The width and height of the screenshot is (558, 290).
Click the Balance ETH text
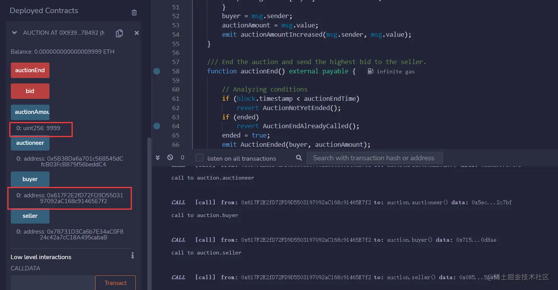pyautogui.click(x=63, y=52)
